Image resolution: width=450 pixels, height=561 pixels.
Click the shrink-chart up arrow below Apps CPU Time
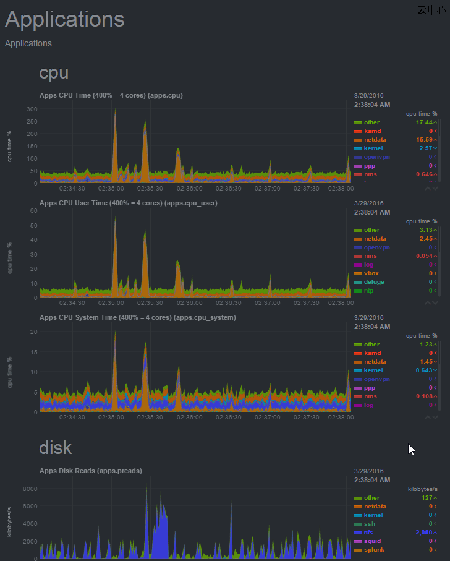427,189
